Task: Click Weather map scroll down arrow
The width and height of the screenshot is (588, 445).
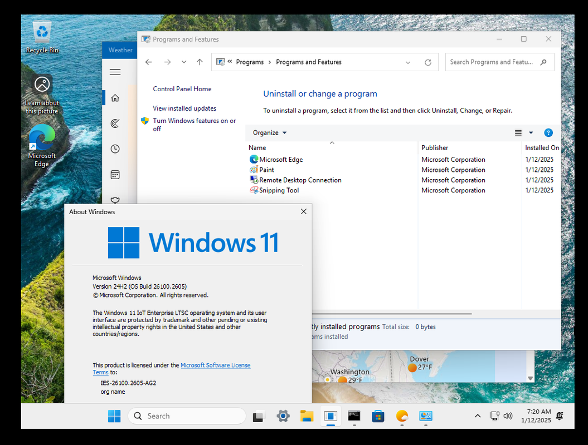Action: click(x=530, y=378)
